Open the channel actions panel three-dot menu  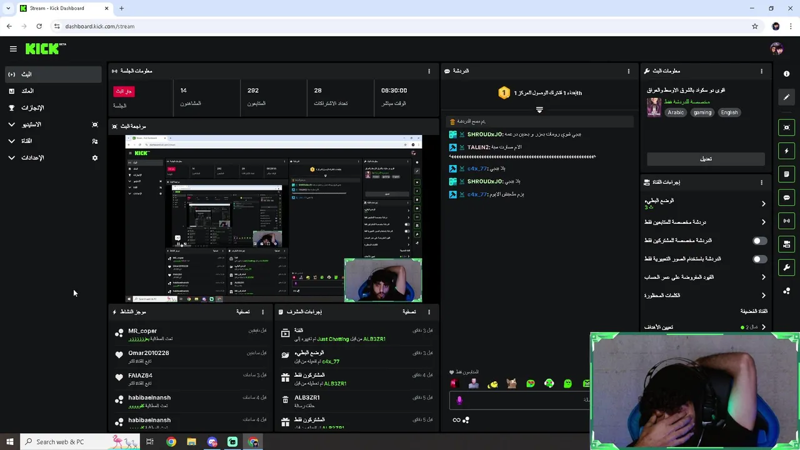(761, 182)
